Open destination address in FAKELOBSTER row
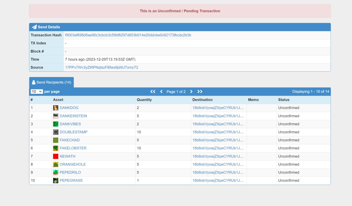 pos(218,148)
